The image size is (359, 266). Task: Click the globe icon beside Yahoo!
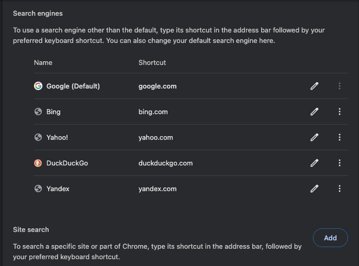click(38, 137)
